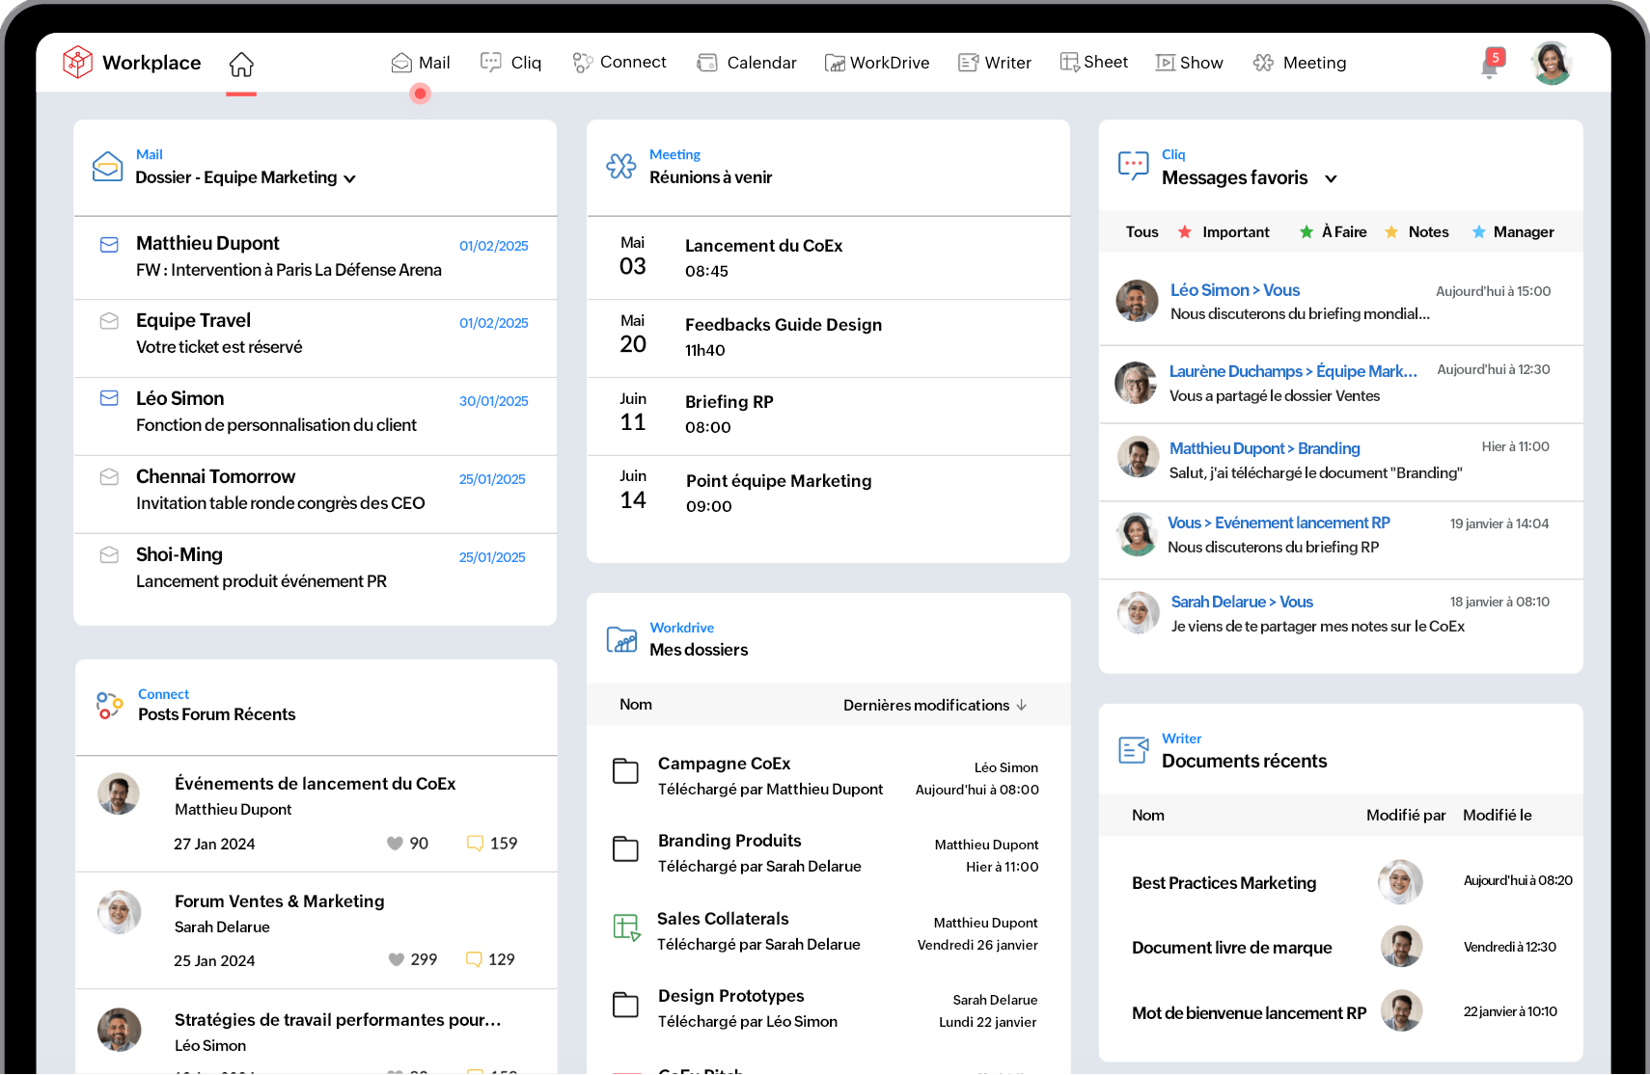Like the Forum Ventes & Marketing post
The width and height of the screenshot is (1650, 1075).
coord(396,960)
